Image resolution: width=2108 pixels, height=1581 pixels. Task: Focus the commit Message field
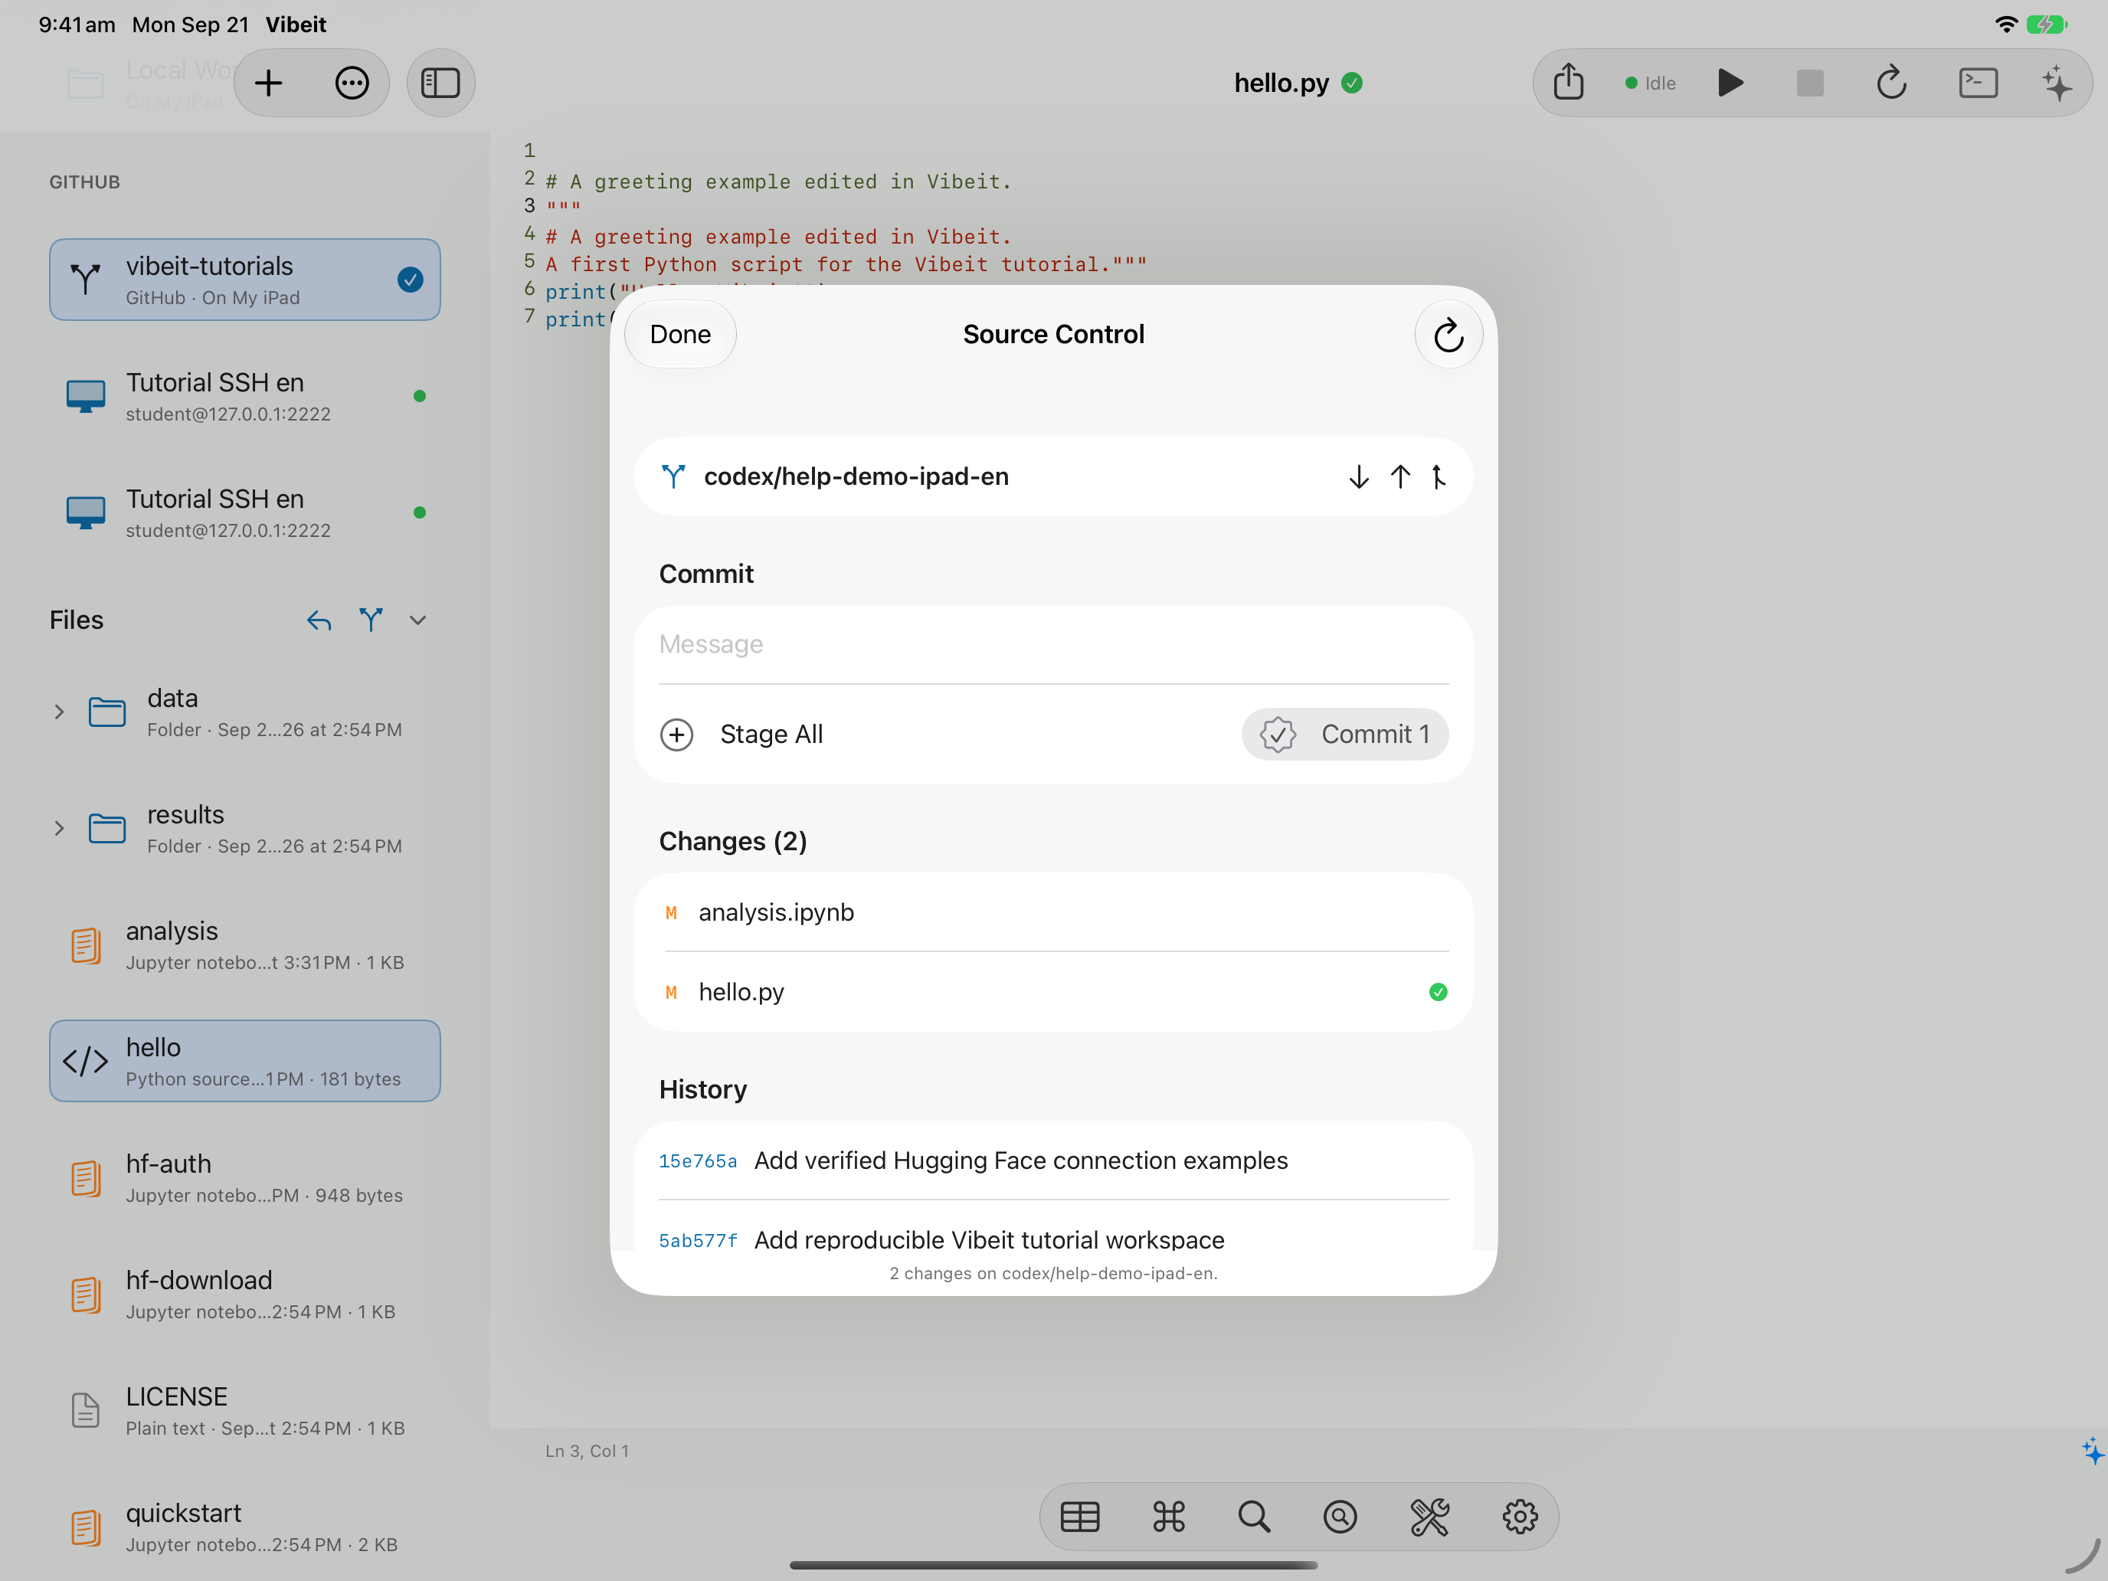1053,645
